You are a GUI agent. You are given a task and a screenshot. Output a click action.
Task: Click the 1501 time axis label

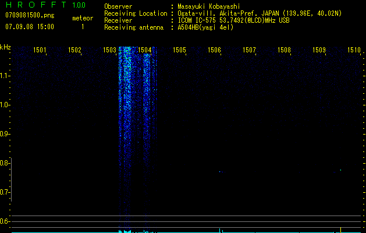[x=40, y=50]
